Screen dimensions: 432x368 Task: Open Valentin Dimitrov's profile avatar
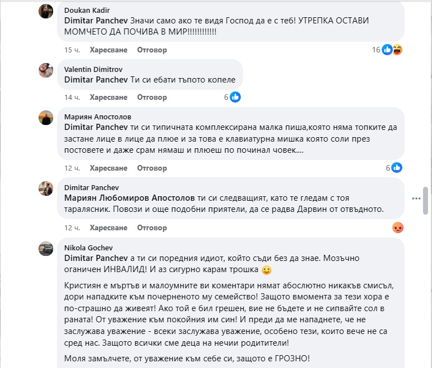click(46, 70)
